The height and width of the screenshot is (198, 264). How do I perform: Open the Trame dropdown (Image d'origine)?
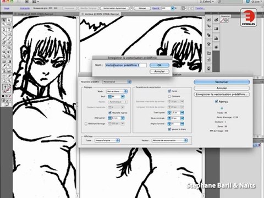click(107, 140)
